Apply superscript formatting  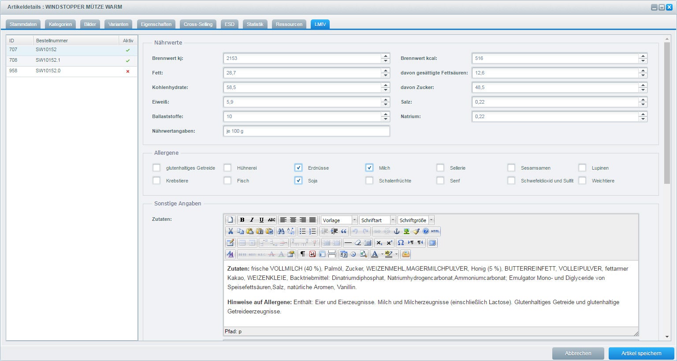389,243
